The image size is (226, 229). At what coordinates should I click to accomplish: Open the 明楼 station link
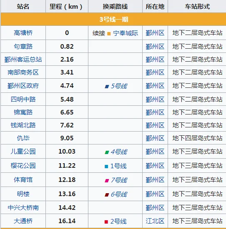(x=23, y=194)
